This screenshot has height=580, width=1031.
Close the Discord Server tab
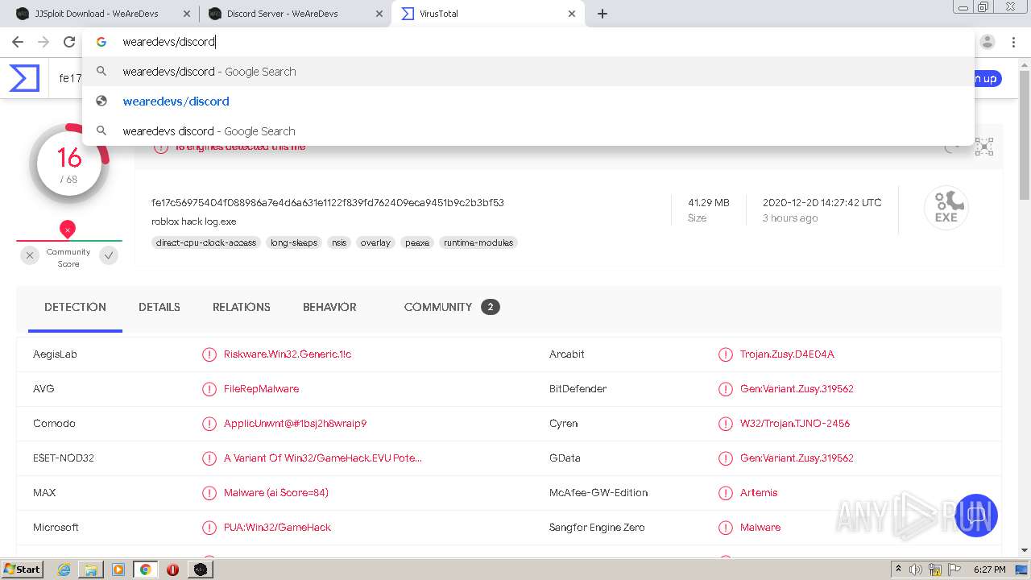point(379,14)
